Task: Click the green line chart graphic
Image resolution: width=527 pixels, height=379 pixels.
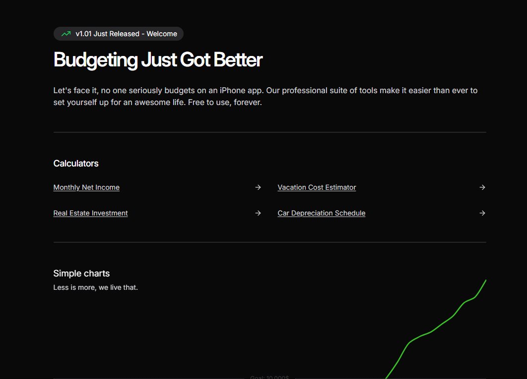Action: coord(436,329)
